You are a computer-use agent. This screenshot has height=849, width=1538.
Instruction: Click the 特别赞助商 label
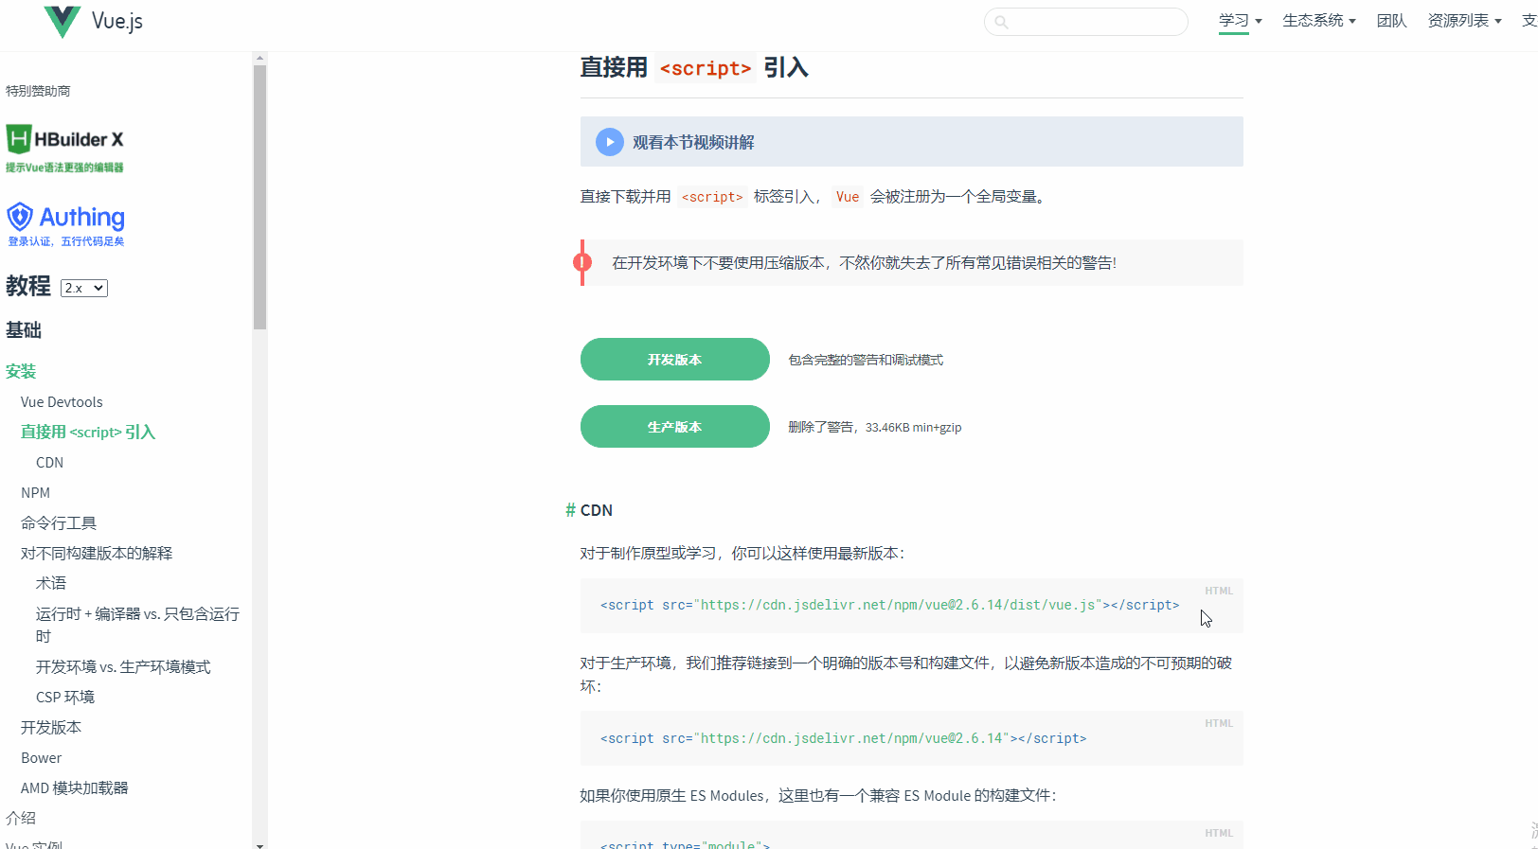[38, 91]
